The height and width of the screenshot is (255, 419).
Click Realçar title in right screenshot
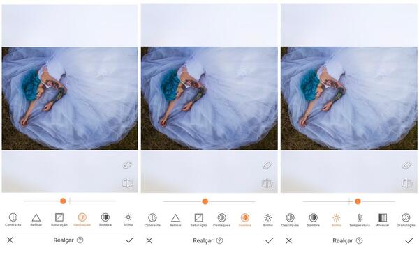tap(343, 240)
